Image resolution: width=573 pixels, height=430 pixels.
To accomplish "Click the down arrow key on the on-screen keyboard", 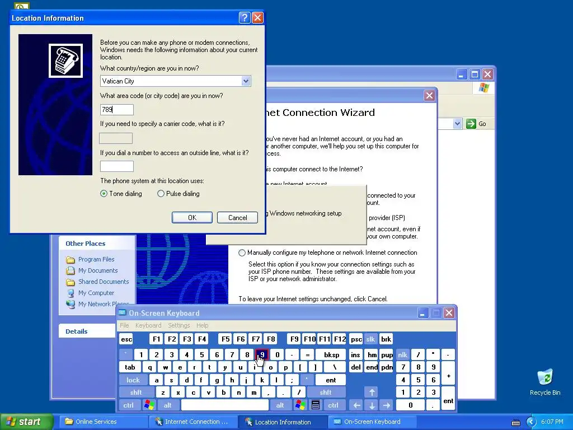I will pos(372,405).
